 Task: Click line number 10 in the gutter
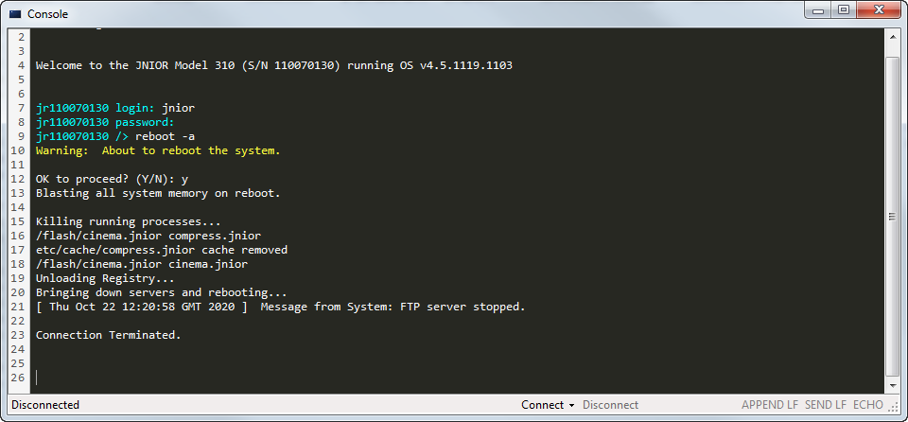(18, 150)
